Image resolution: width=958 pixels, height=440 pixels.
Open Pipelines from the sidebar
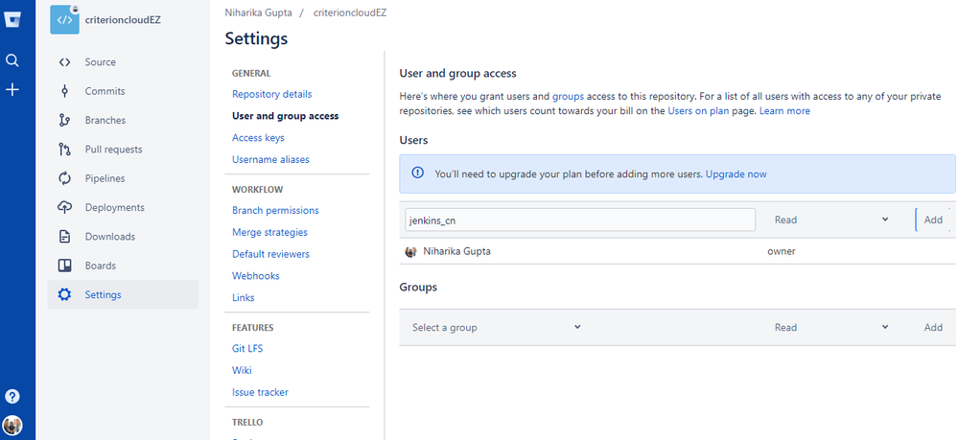coord(105,178)
